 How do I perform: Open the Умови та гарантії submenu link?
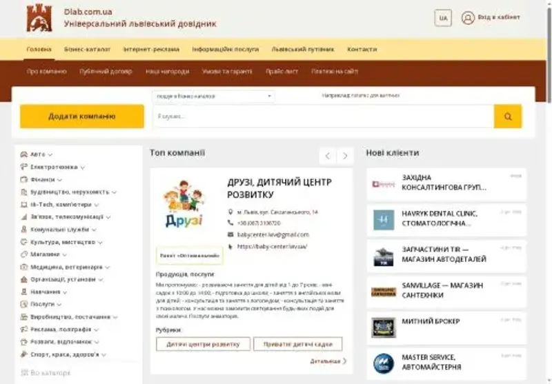pos(227,72)
